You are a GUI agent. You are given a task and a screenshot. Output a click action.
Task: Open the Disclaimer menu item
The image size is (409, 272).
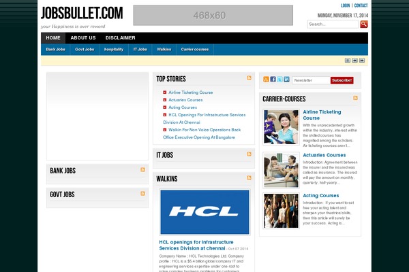[x=120, y=38]
